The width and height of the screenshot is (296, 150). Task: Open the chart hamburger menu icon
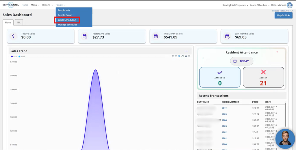click(189, 56)
